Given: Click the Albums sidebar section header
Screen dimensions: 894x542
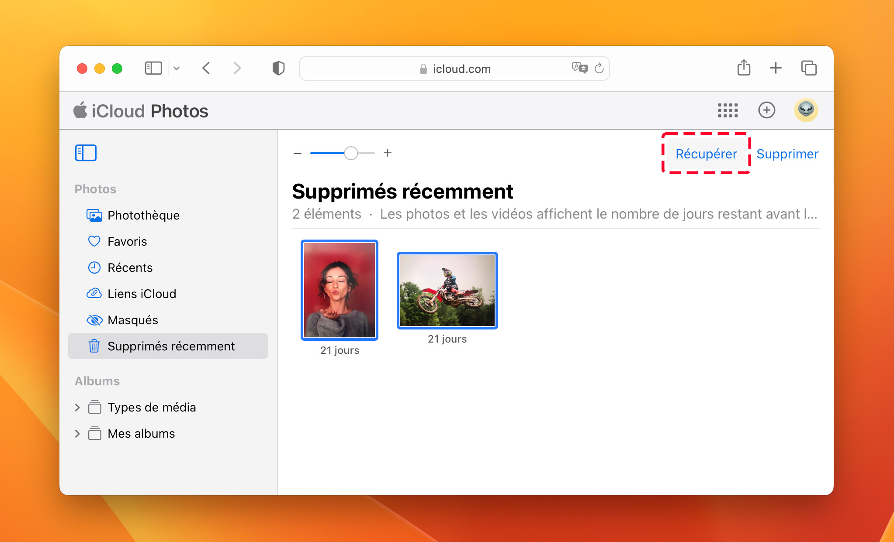Looking at the screenshot, I should point(97,381).
